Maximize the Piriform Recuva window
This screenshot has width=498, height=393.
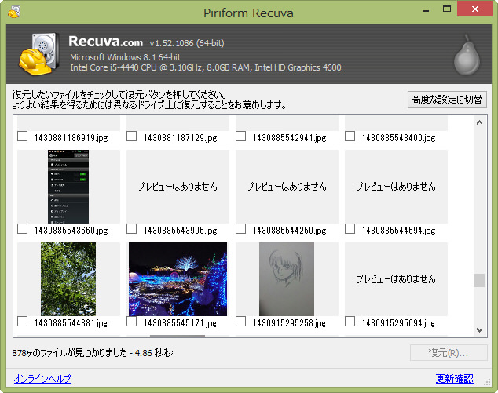click(447, 9)
